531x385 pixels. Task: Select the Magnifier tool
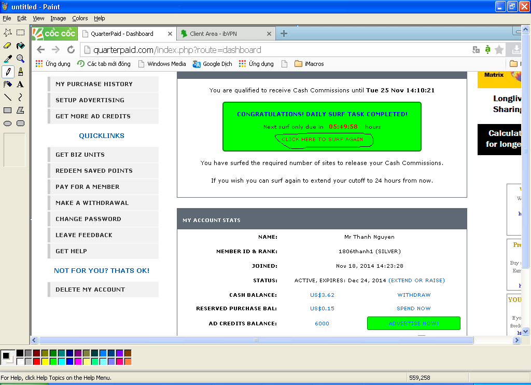point(21,59)
